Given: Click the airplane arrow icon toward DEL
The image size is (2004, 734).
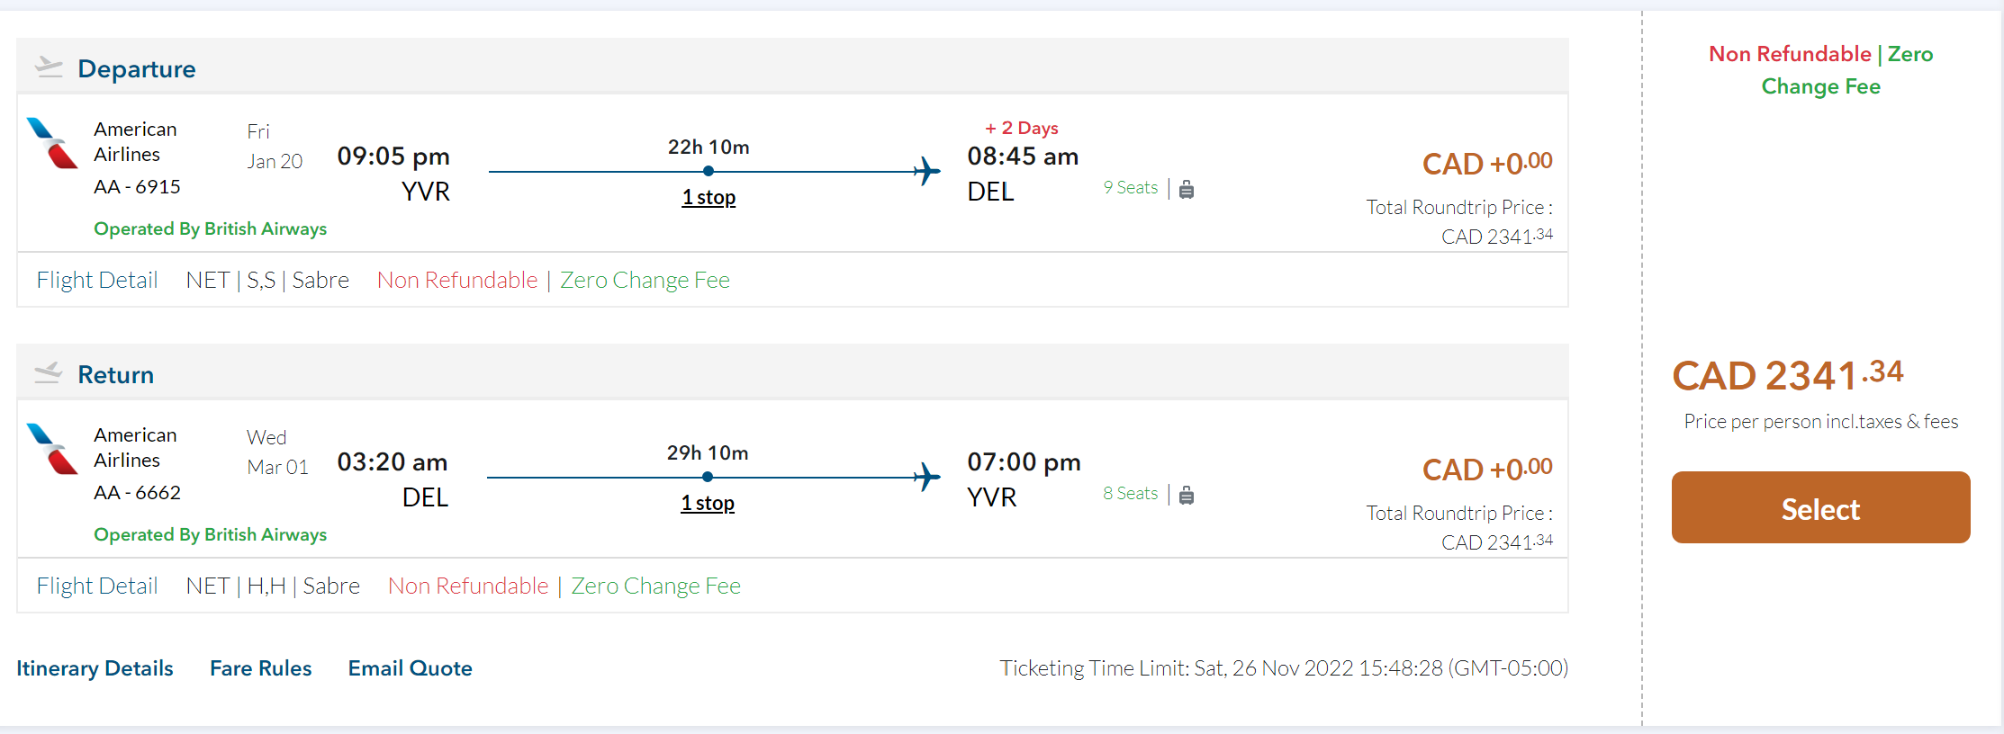Looking at the screenshot, I should point(926,171).
